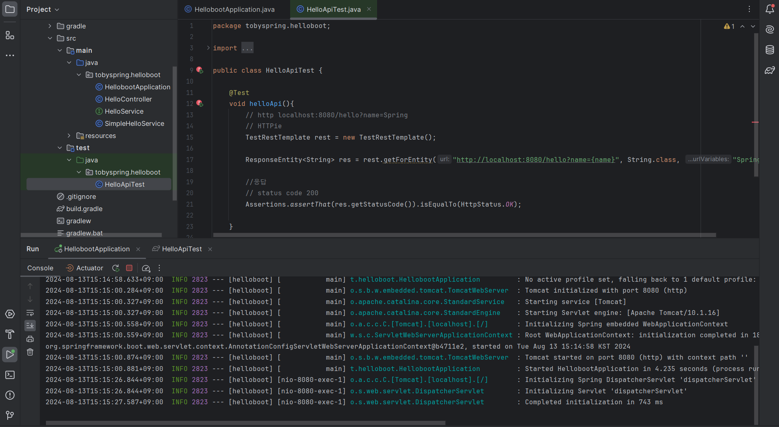
Task: Click the console horizontal scrollbar
Action: tap(245, 423)
